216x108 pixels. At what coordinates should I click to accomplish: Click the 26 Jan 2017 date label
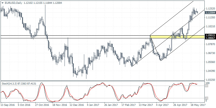tap(111, 105)
